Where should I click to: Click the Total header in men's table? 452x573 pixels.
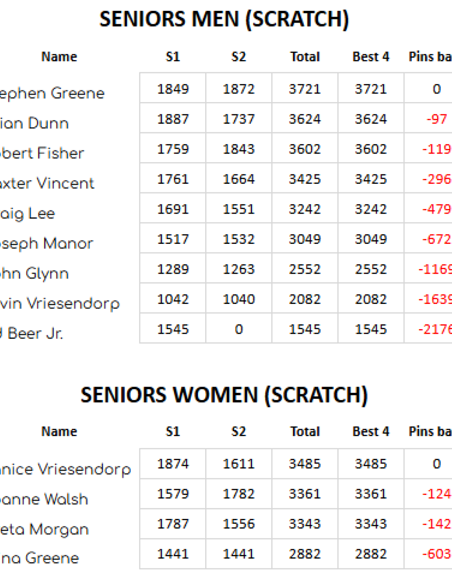click(x=305, y=57)
